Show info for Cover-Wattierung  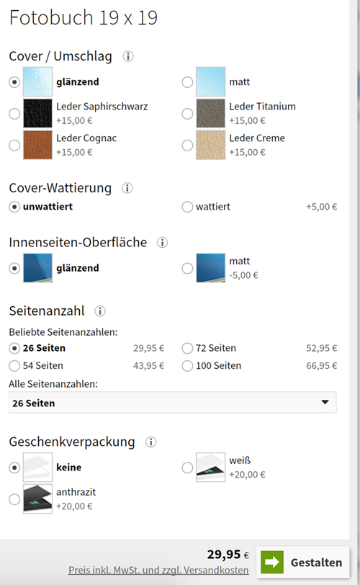(x=127, y=188)
